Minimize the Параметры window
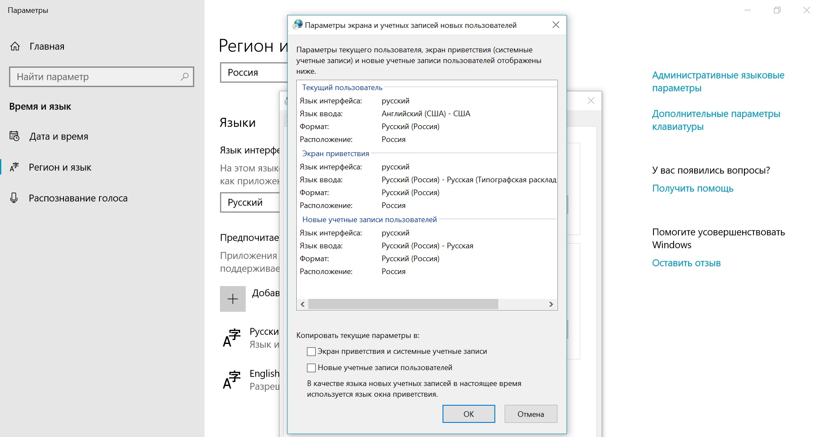Screen dimensions: 822x437 [748, 10]
